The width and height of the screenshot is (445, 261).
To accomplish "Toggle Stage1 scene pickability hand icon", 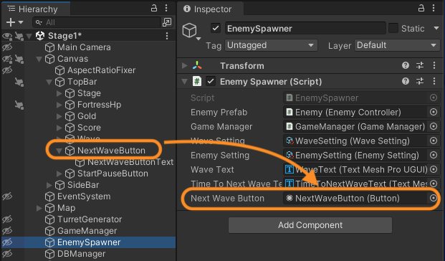I will click(x=19, y=36).
